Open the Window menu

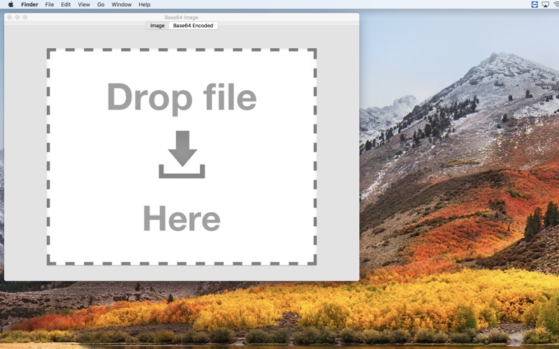tap(122, 5)
